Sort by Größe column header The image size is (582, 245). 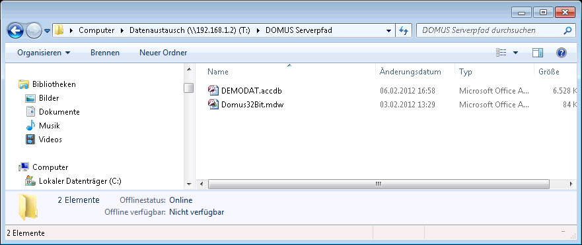tap(548, 72)
